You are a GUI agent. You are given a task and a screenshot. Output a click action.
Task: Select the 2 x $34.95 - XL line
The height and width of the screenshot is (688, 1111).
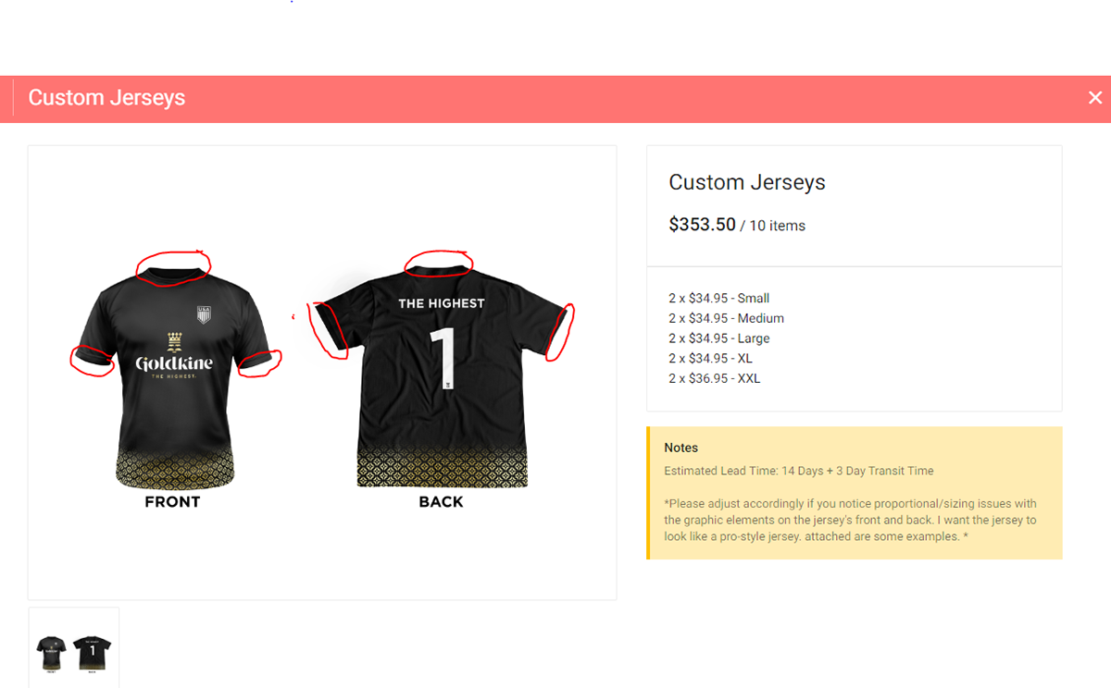pyautogui.click(x=711, y=358)
